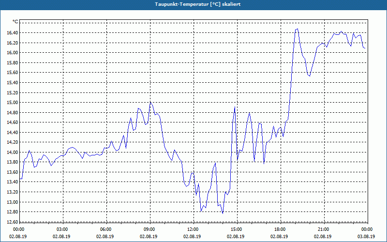Click the 03.08.19 date label
The image size is (387, 242).
[x=366, y=237]
